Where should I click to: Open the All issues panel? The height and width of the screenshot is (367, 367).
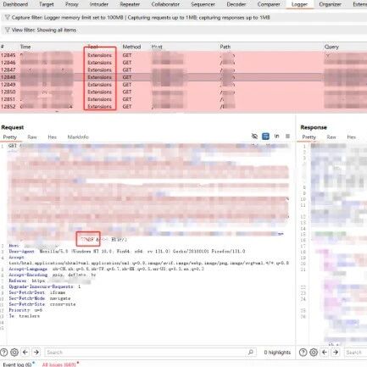(60, 364)
